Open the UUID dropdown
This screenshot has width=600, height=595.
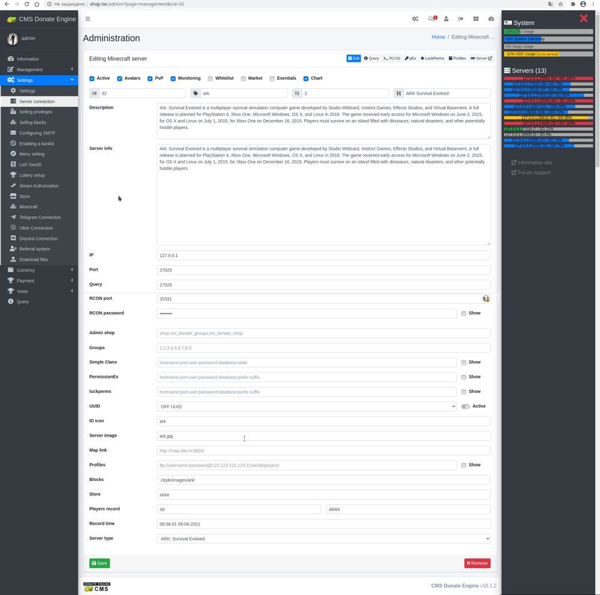pyautogui.click(x=306, y=407)
